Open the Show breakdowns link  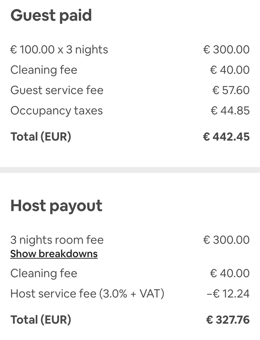[x=54, y=254]
